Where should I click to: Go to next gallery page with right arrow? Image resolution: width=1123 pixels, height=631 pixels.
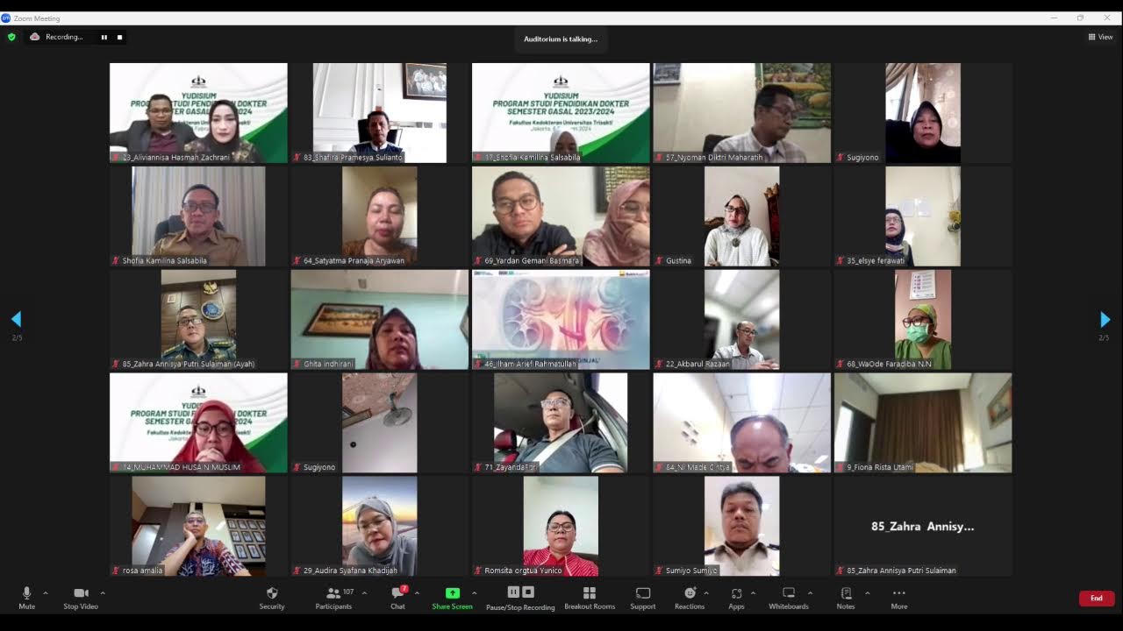point(1105,319)
